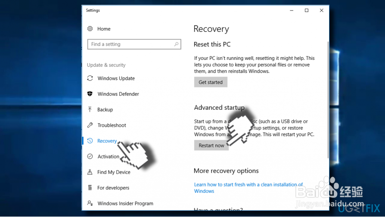Viewport: 385px width, 217px height.
Task: Open the Windows Update section
Action: click(x=116, y=78)
